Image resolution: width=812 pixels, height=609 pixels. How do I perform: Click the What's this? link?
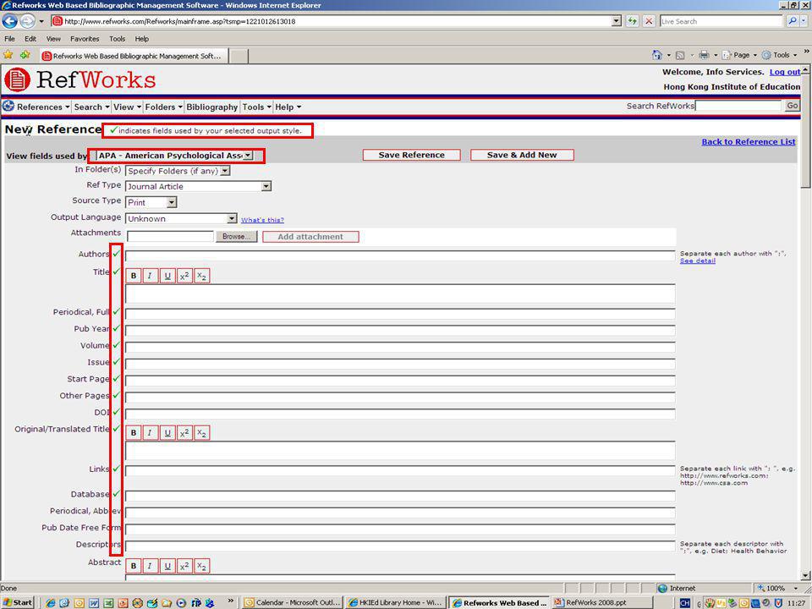click(x=262, y=220)
